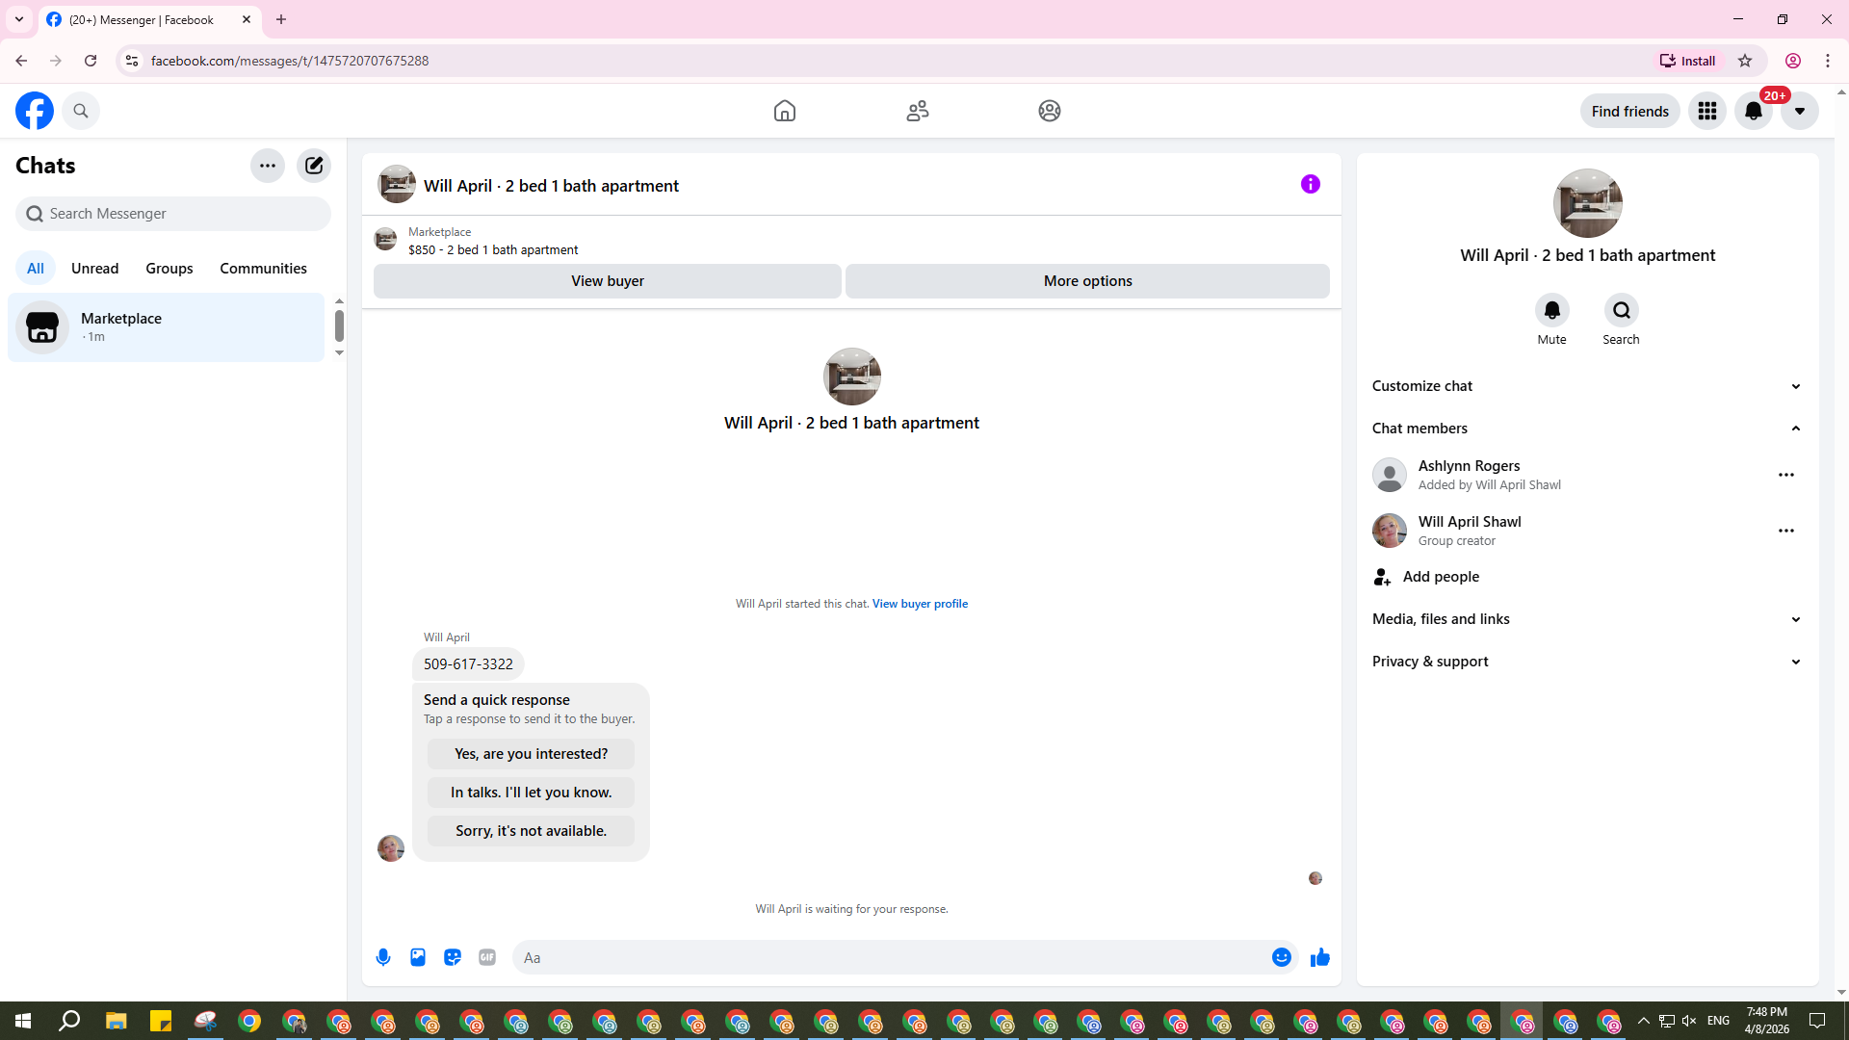Open the GIF picker icon
Image resolution: width=1849 pixels, height=1040 pixels.
487,957
